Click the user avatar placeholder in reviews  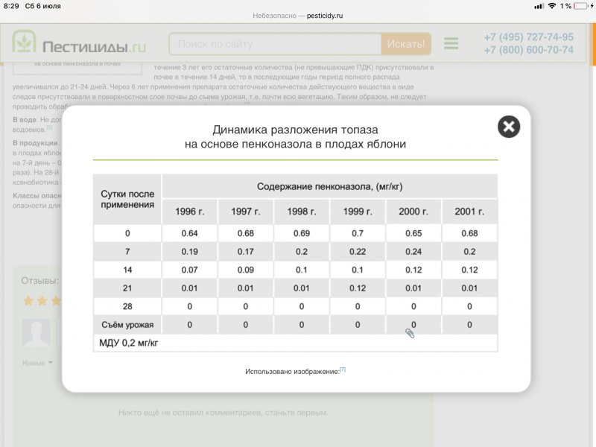36,333
